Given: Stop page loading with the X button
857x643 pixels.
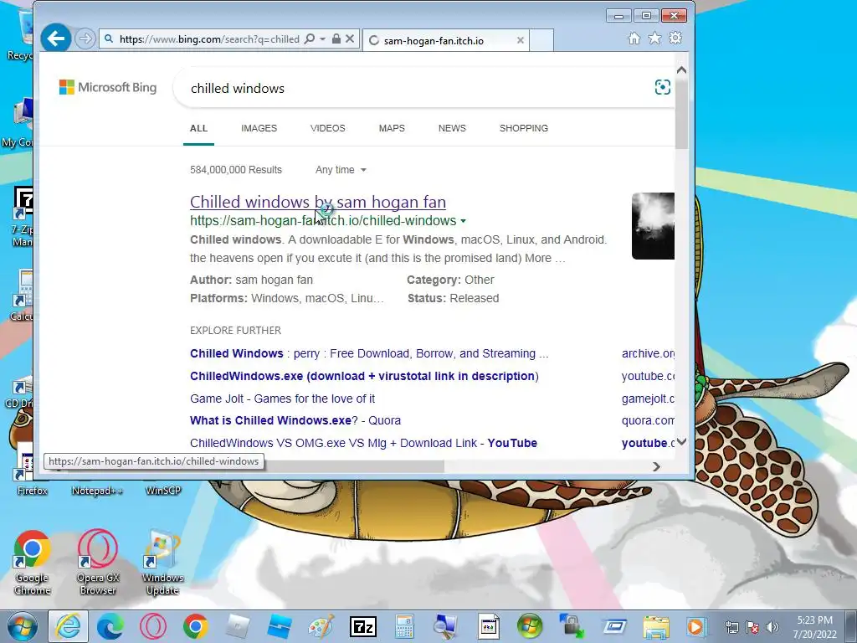Looking at the screenshot, I should coord(350,39).
